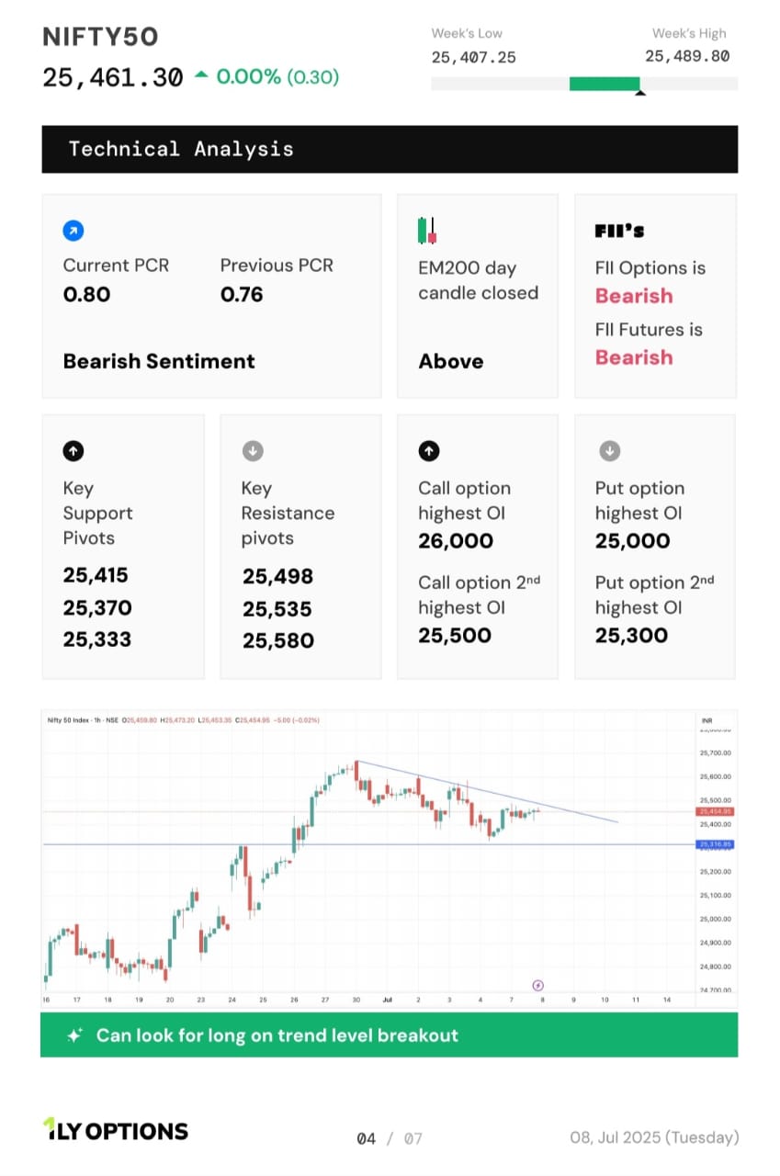This screenshot has width=780, height=1176.
Task: Click the blue 25,316.85 level label on chart
Action: point(715,843)
